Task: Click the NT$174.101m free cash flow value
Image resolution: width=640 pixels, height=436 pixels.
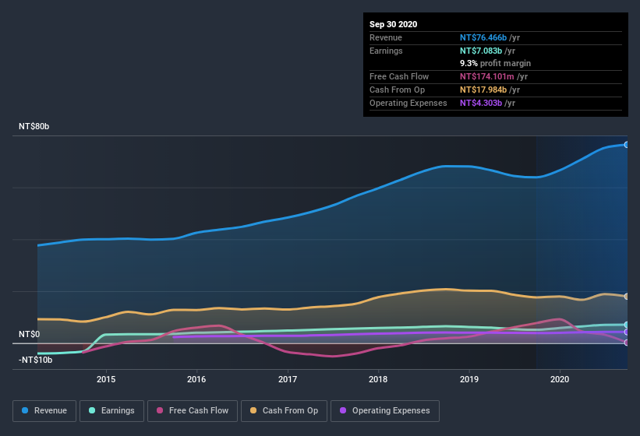Action: [x=487, y=76]
